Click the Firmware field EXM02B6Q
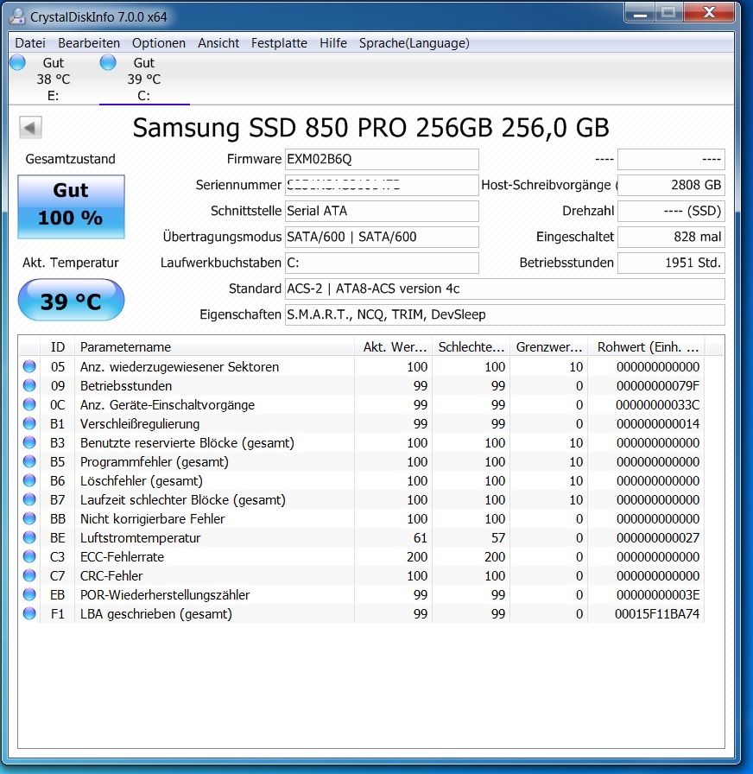Screen dimensions: 753x774 [382, 160]
